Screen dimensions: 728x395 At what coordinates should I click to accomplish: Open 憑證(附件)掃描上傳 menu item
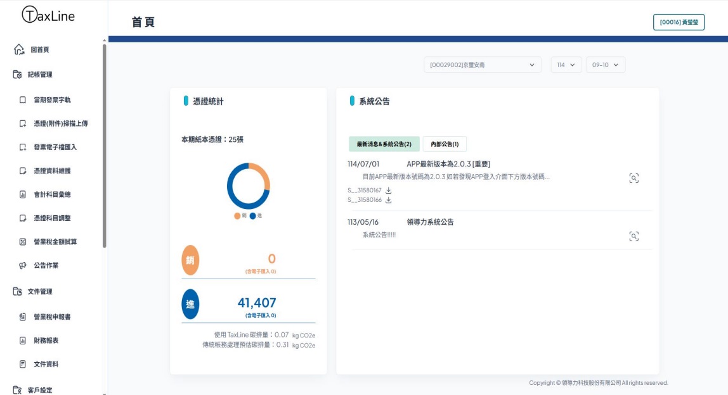point(60,123)
